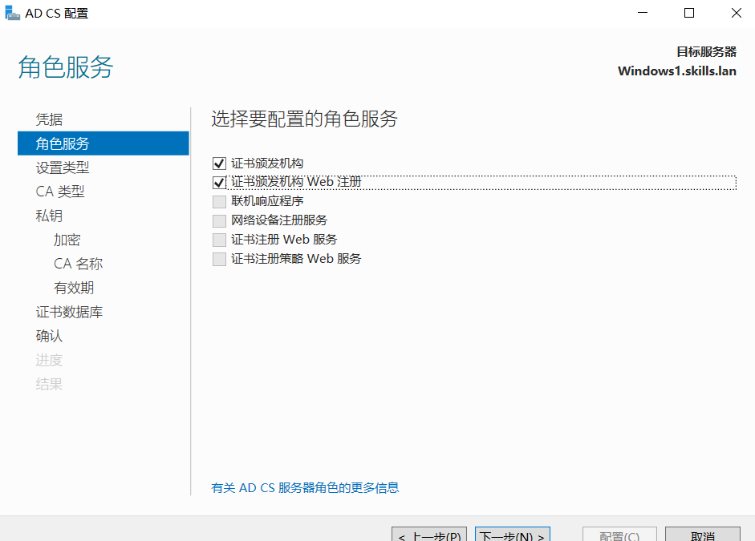The height and width of the screenshot is (541, 755).
Task: Enable the 联机响应程序 checkbox
Action: (x=219, y=201)
